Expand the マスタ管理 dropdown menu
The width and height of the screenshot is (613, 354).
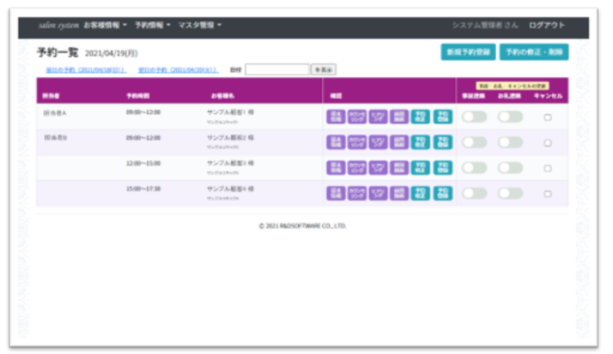pyautogui.click(x=200, y=25)
